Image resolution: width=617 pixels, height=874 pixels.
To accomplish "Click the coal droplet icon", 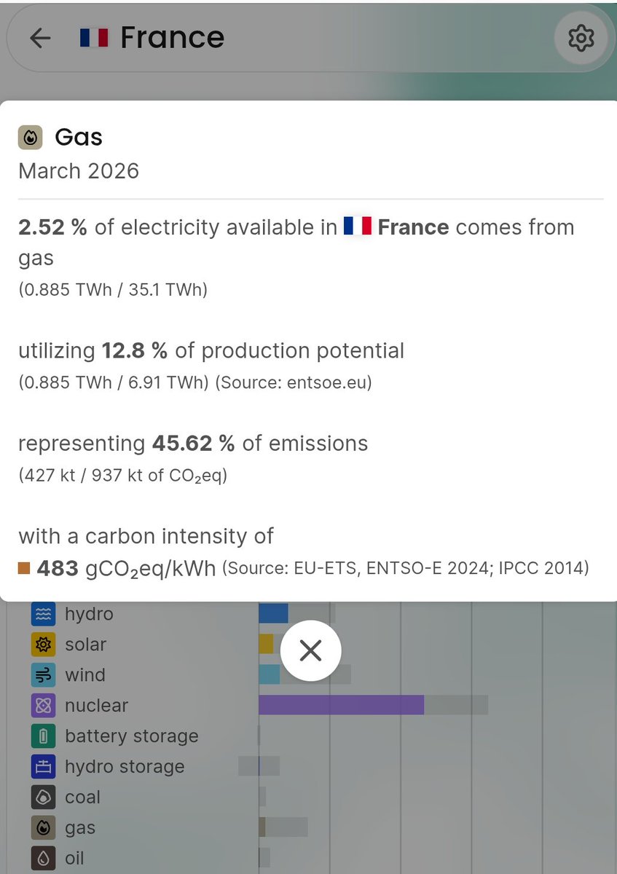I will click(x=44, y=798).
